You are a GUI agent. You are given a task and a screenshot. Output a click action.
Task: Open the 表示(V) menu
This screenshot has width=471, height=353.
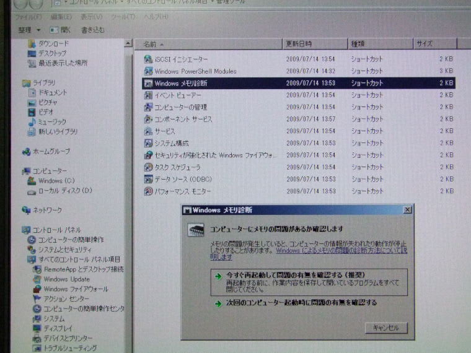(x=91, y=17)
